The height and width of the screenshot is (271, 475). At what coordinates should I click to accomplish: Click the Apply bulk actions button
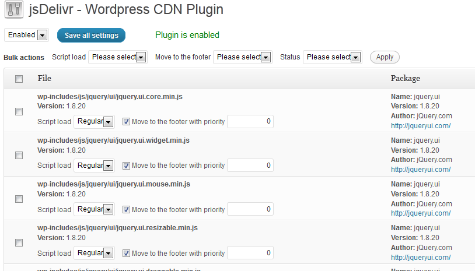[x=385, y=57]
